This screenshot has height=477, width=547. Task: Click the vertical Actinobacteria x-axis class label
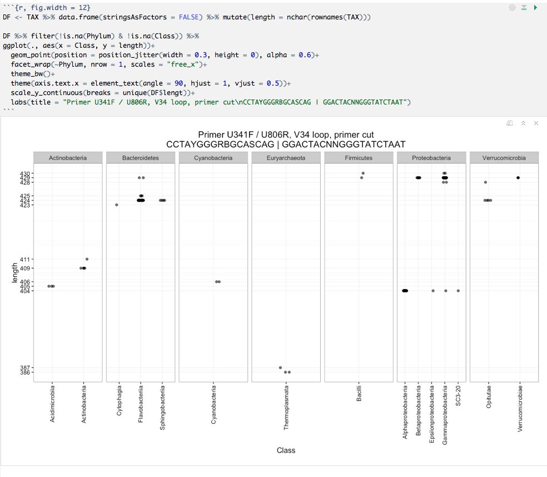point(84,404)
